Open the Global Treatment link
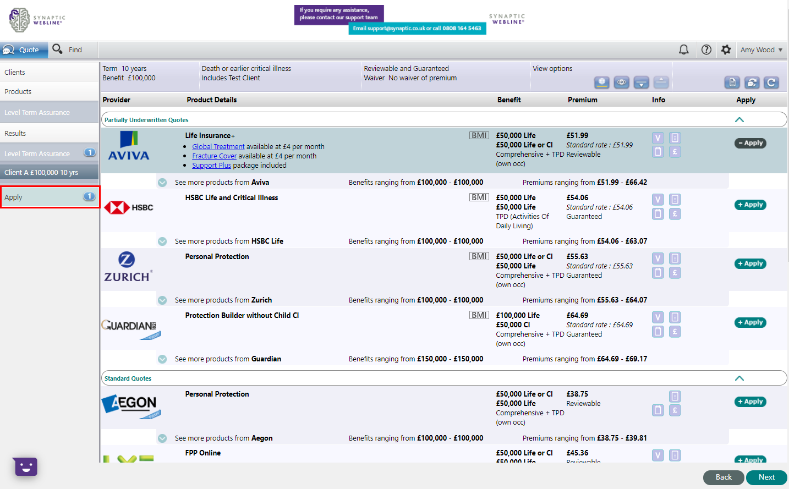This screenshot has width=789, height=489. [218, 147]
